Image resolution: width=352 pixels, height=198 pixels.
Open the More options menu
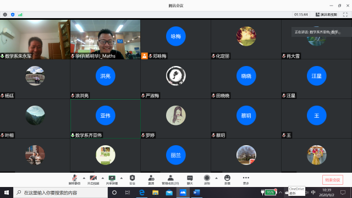pyautogui.click(x=246, y=180)
